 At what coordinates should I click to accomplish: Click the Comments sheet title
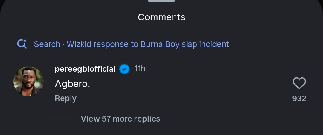coord(161,17)
